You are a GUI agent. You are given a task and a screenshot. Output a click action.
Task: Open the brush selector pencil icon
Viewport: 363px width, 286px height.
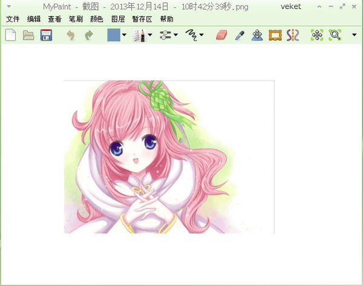(139, 35)
